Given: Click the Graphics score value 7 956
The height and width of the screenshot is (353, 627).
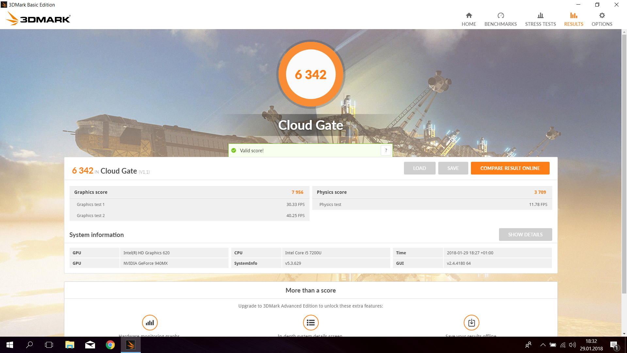Looking at the screenshot, I should (x=297, y=192).
